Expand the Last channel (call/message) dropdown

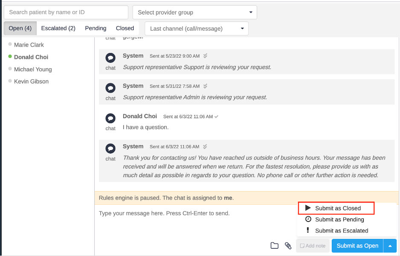(197, 29)
